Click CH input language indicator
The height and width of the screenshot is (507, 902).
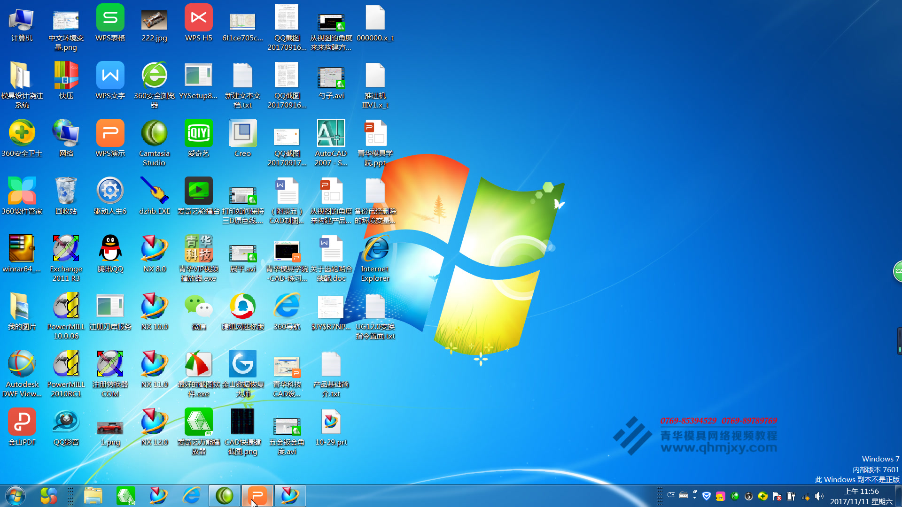click(x=671, y=495)
